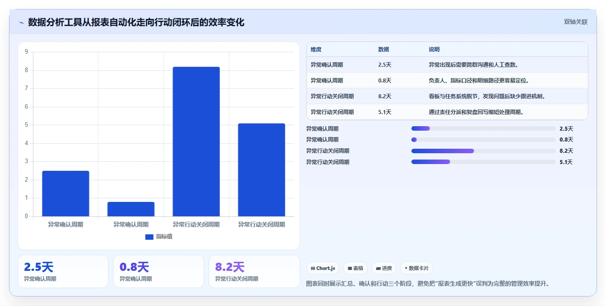Click the progress bar labeled 0.8天
Screen dimensions: 606x306
click(x=483, y=140)
